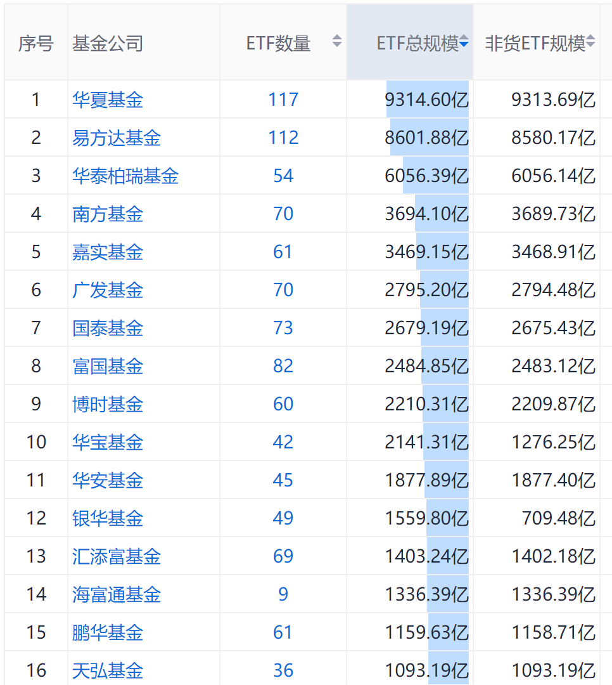Open the 南方基金 link

pyautogui.click(x=108, y=214)
